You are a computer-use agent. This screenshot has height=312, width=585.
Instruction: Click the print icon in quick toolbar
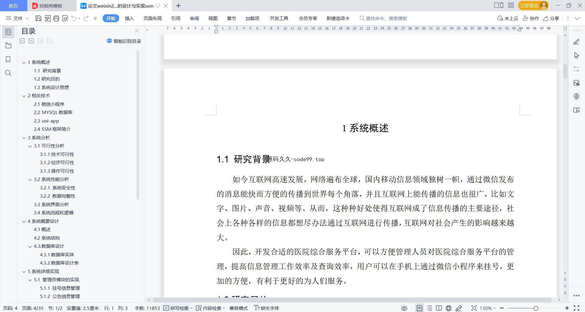[x=56, y=18]
